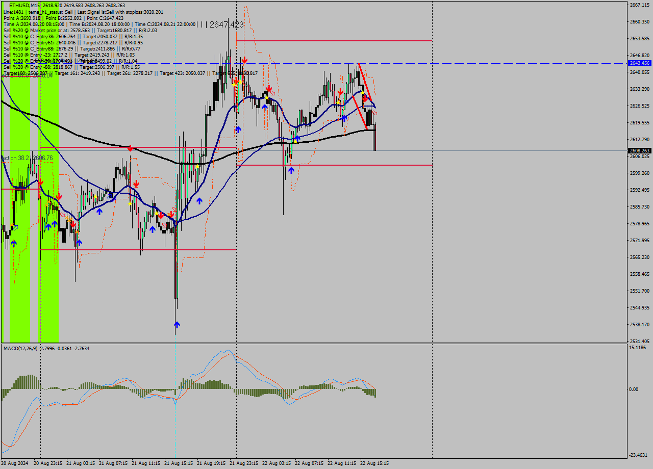Click the 15.1186 MACD scale label
The height and width of the screenshot is (469, 653).
pos(638,348)
